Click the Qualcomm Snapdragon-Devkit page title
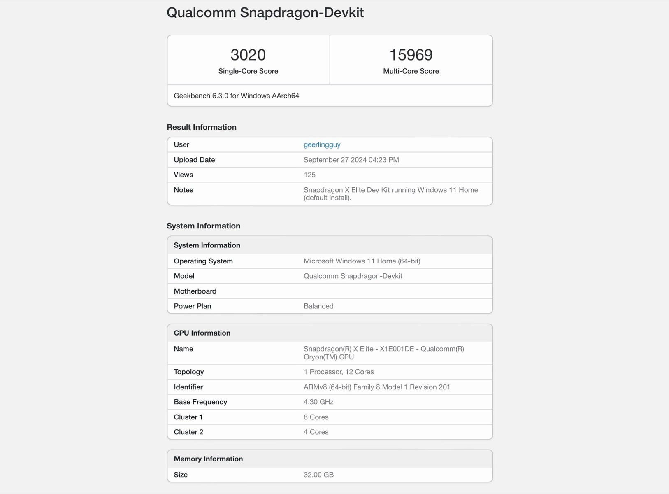 tap(265, 12)
